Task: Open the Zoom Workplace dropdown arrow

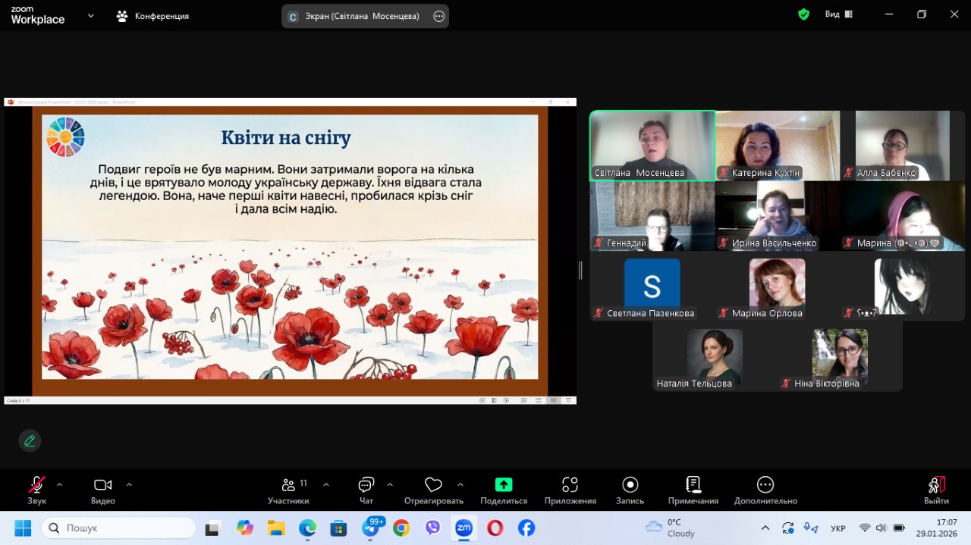Action: pyautogui.click(x=91, y=15)
